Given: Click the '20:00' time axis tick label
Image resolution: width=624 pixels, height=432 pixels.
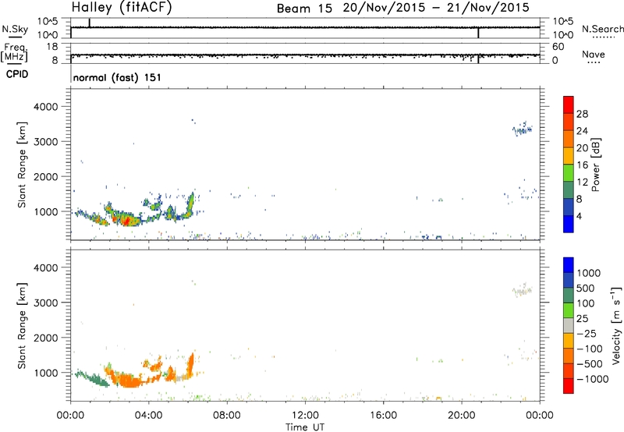Looking at the screenshot, I should (x=461, y=416).
